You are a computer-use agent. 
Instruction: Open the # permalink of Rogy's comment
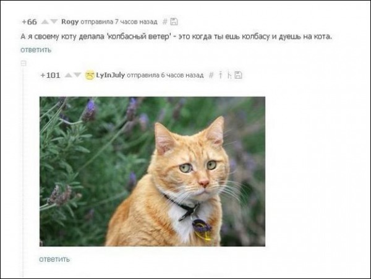click(165, 22)
